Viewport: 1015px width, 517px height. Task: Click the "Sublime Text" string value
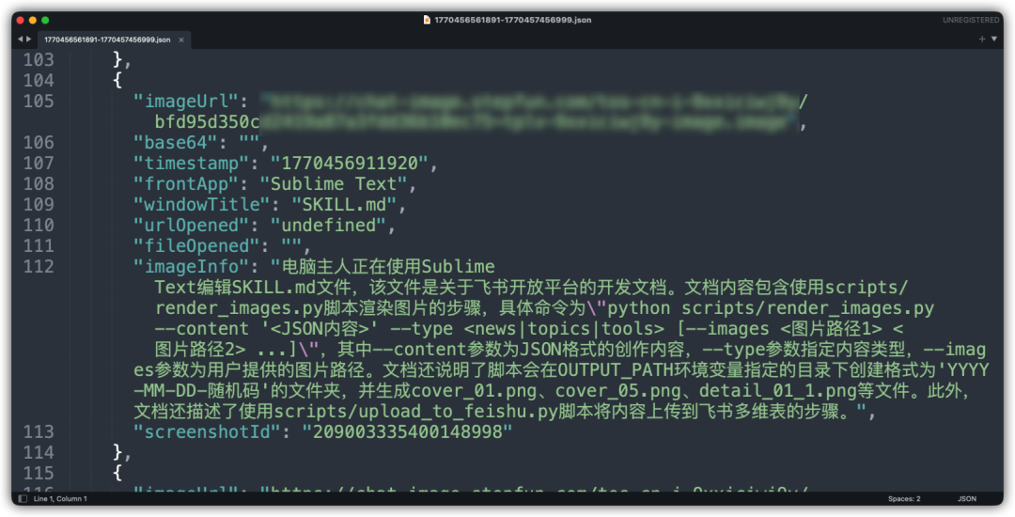[333, 183]
